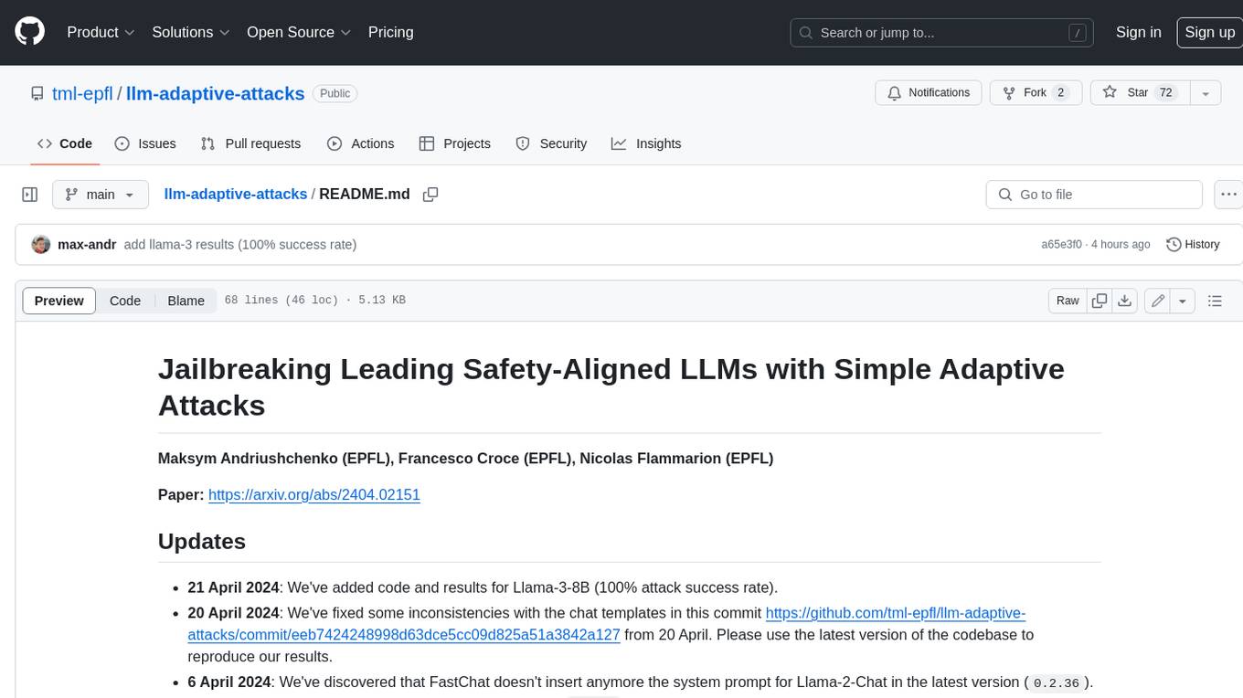Expand the Open Source menu
The image size is (1243, 698).
coord(299,32)
